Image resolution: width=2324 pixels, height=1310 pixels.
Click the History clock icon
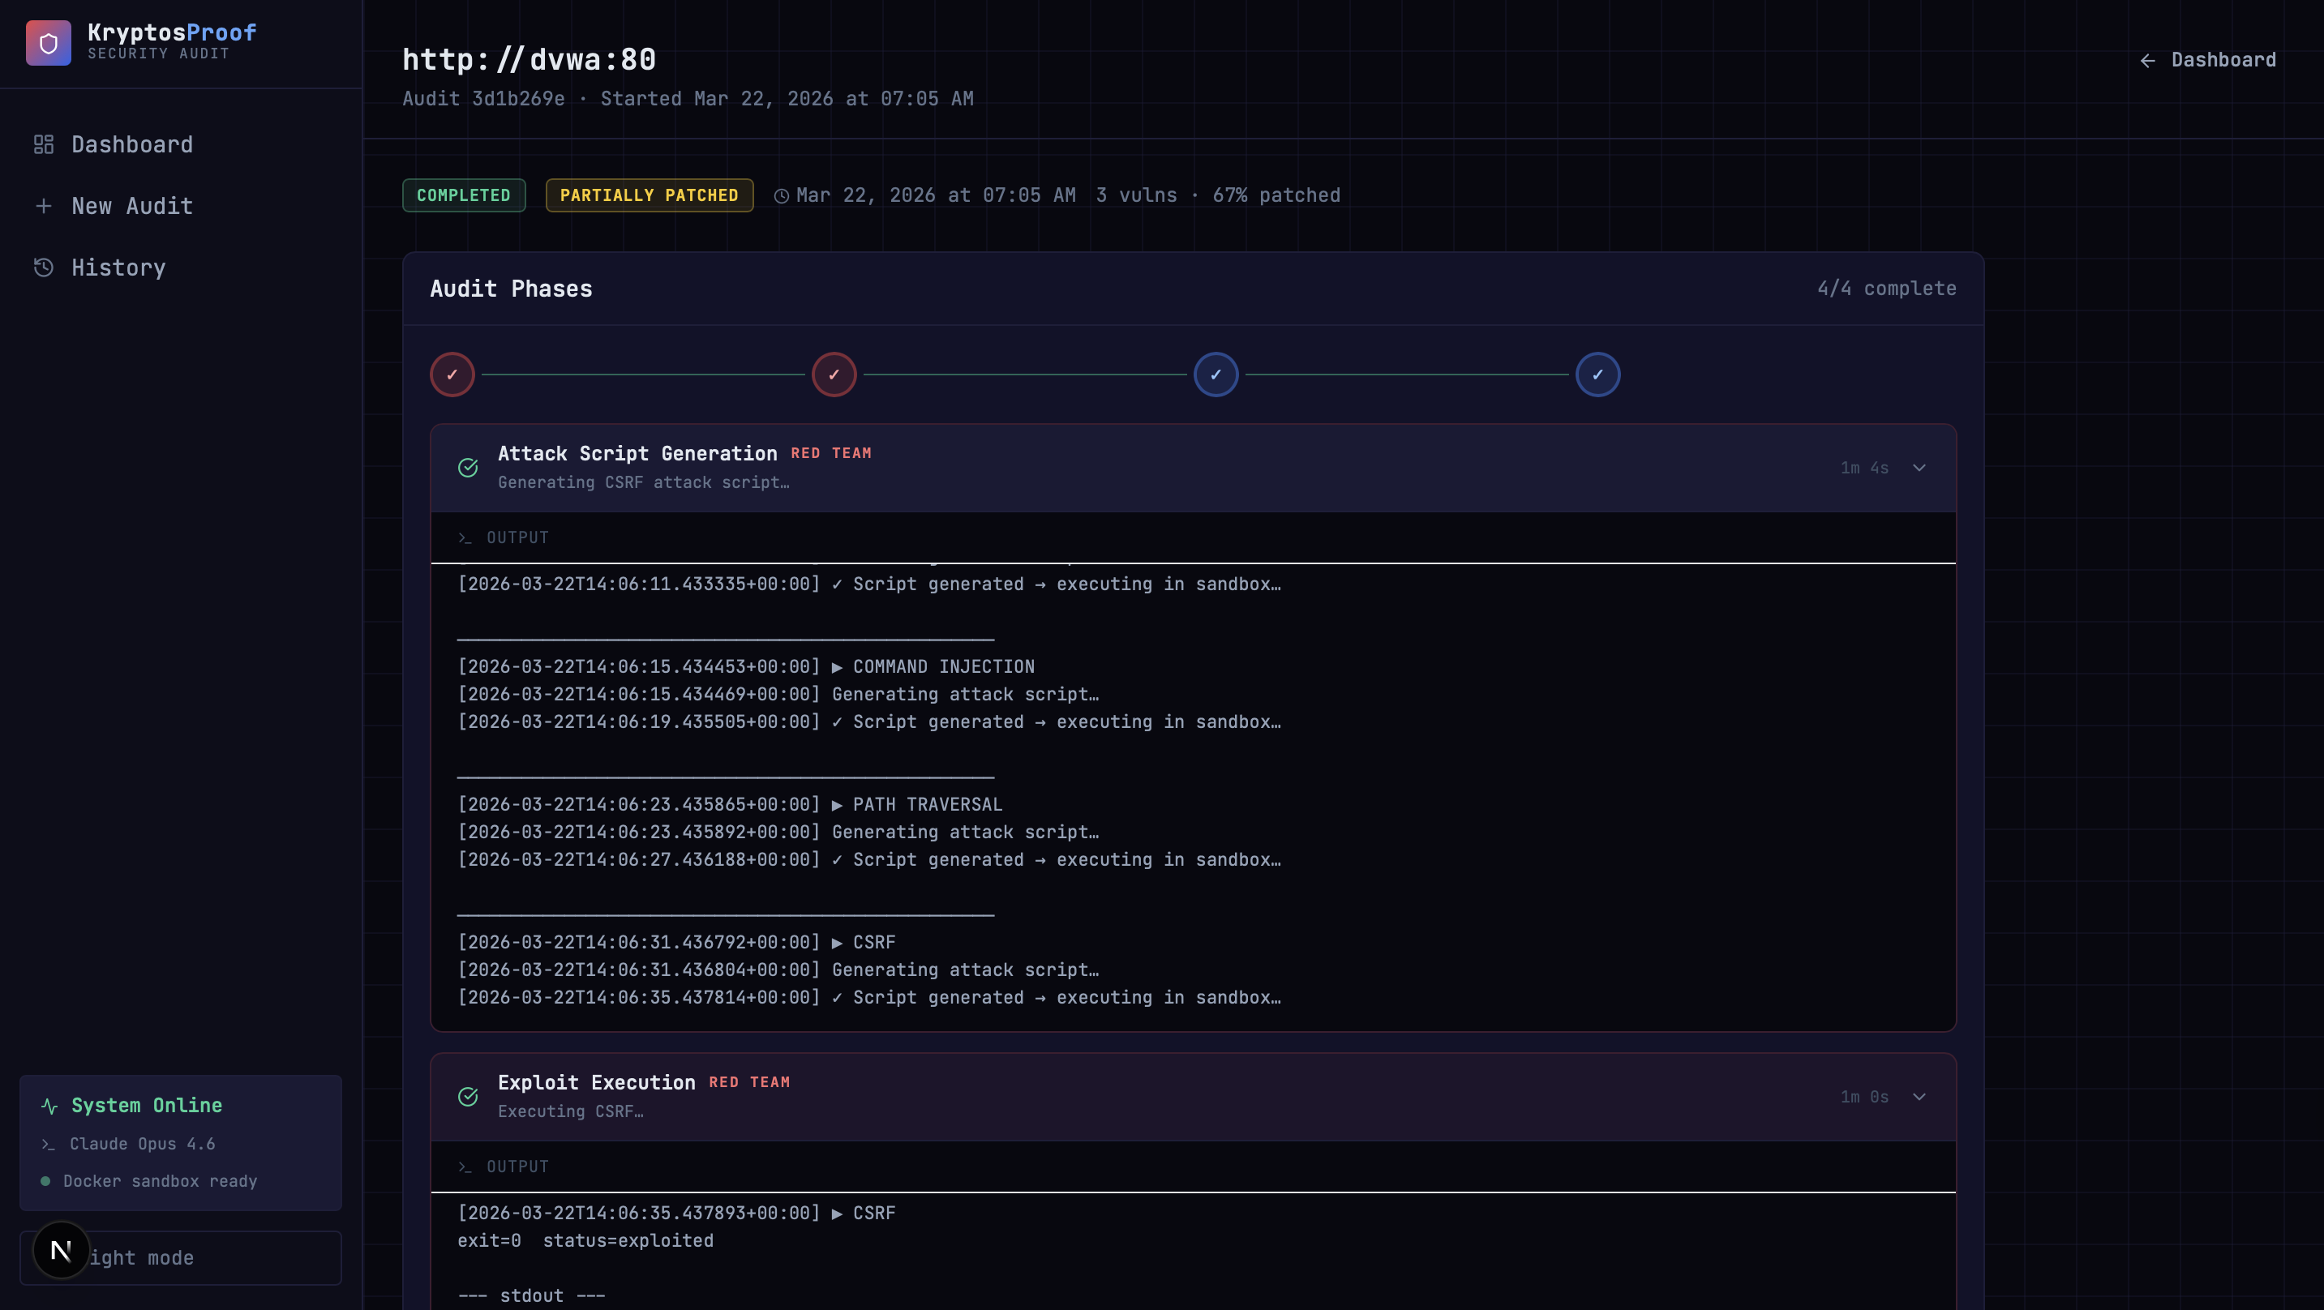(x=43, y=267)
